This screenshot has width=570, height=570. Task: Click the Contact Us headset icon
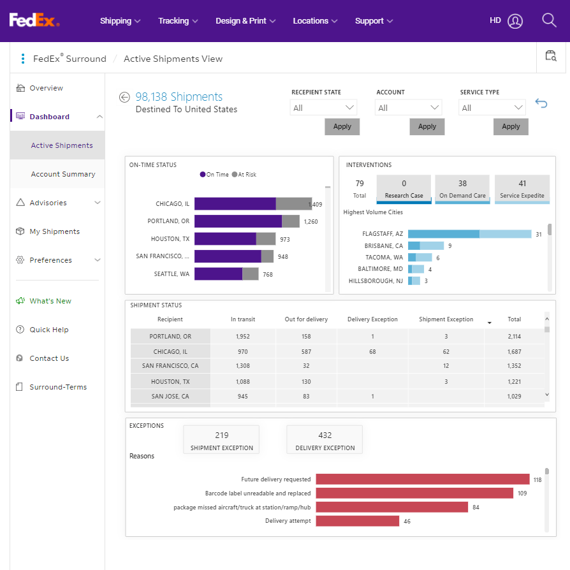coord(20,358)
